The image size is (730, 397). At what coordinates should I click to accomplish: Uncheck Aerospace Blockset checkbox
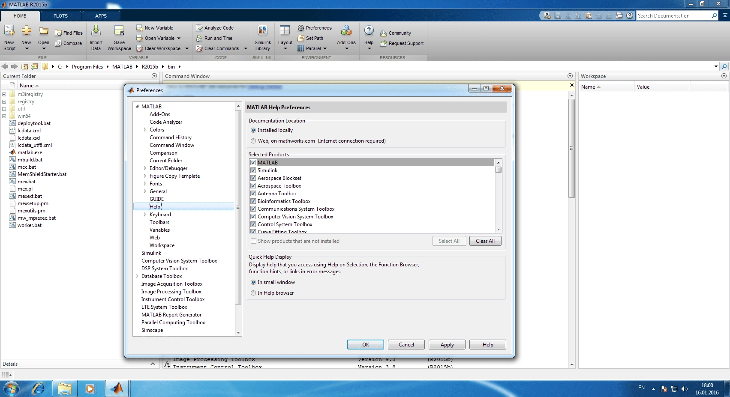(253, 178)
